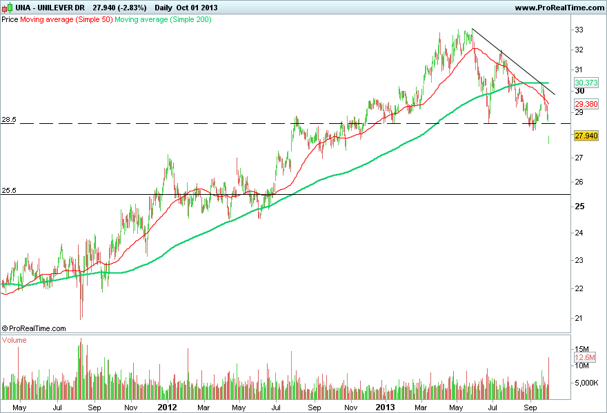Click the 21 price axis label
The width and height of the screenshot is (607, 413).
[x=579, y=318]
